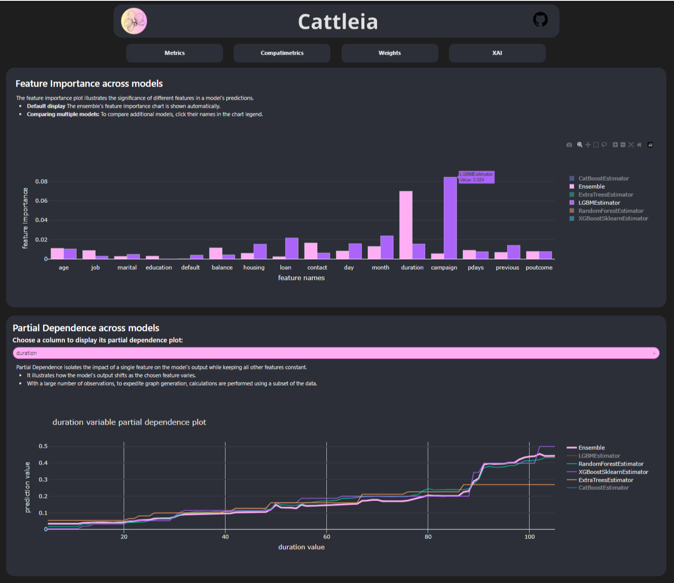674x583 pixels.
Task: Click the 'previous' x-axis label
Action: point(507,267)
